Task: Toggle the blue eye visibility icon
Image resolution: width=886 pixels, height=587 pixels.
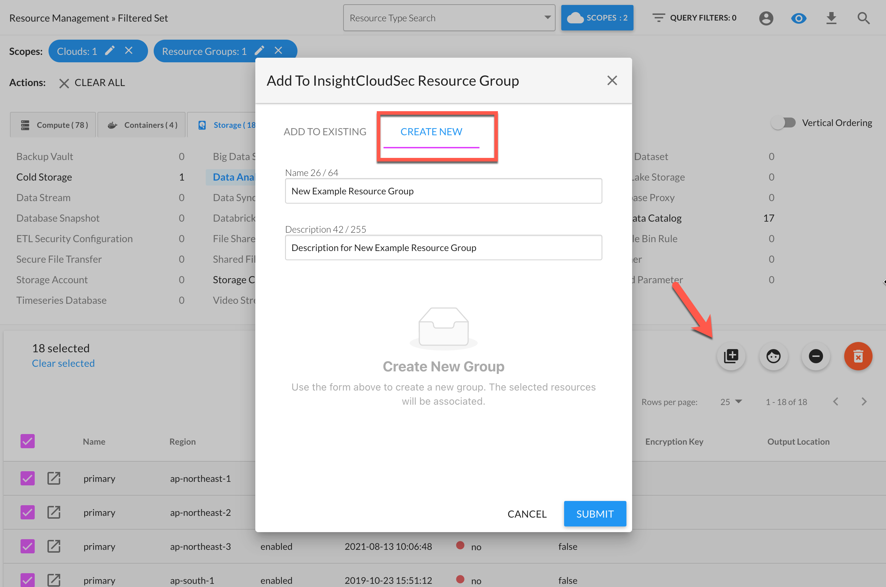Action: pyautogui.click(x=799, y=18)
